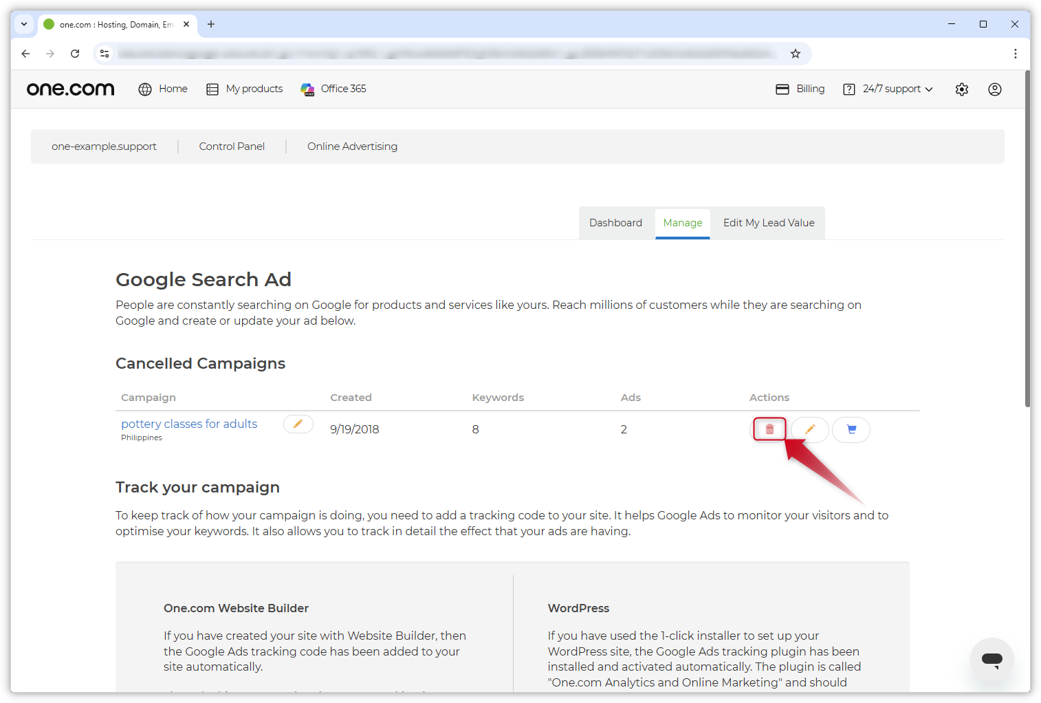This screenshot has height=703, width=1041.
Task: Reload the page with the refresh icon
Action: pyautogui.click(x=75, y=54)
